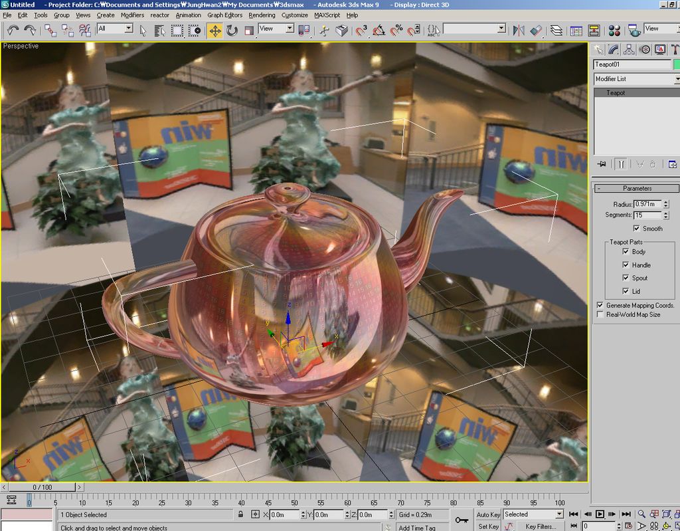The width and height of the screenshot is (680, 531).
Task: Open the Named Selection Sets dropdown
Action: tap(474, 29)
